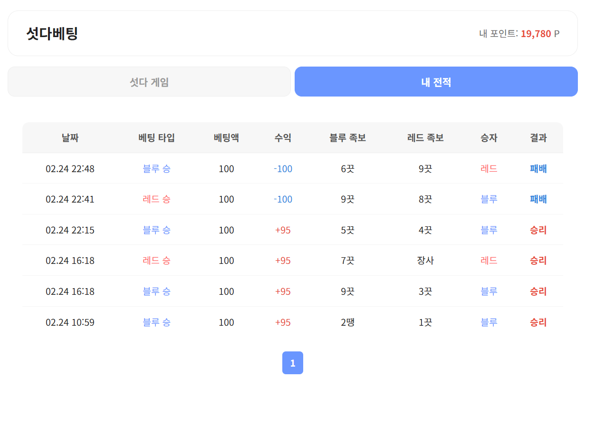
Task: Click the 결과 column header
Action: tap(537, 138)
